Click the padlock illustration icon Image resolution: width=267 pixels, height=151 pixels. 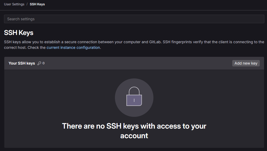pyautogui.click(x=134, y=96)
